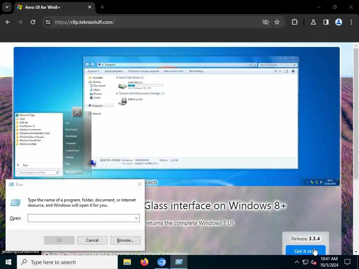Open Firefox from the taskbar
The image size is (359, 269).
[x=144, y=262]
